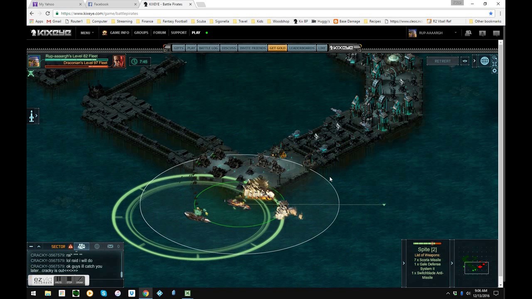
Task: Click the battle minimap
Action: pyautogui.click(x=476, y=263)
